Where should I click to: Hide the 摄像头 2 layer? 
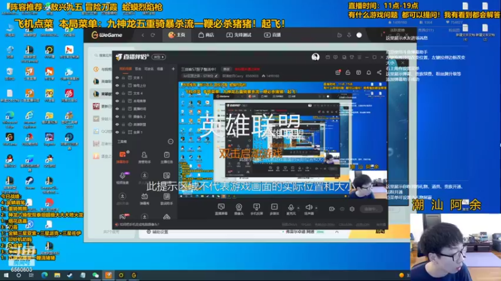[x=117, y=117]
